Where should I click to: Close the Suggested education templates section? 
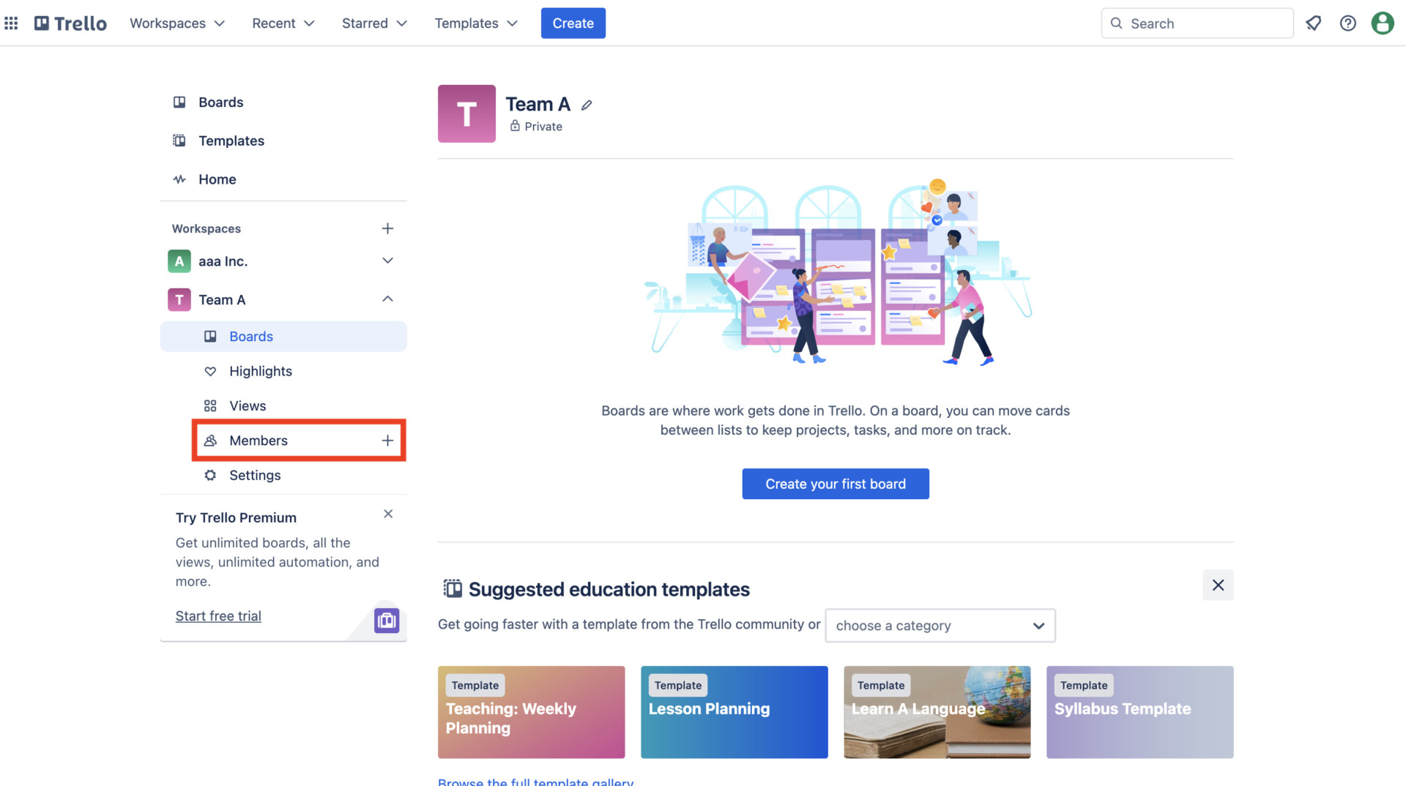[x=1218, y=585]
